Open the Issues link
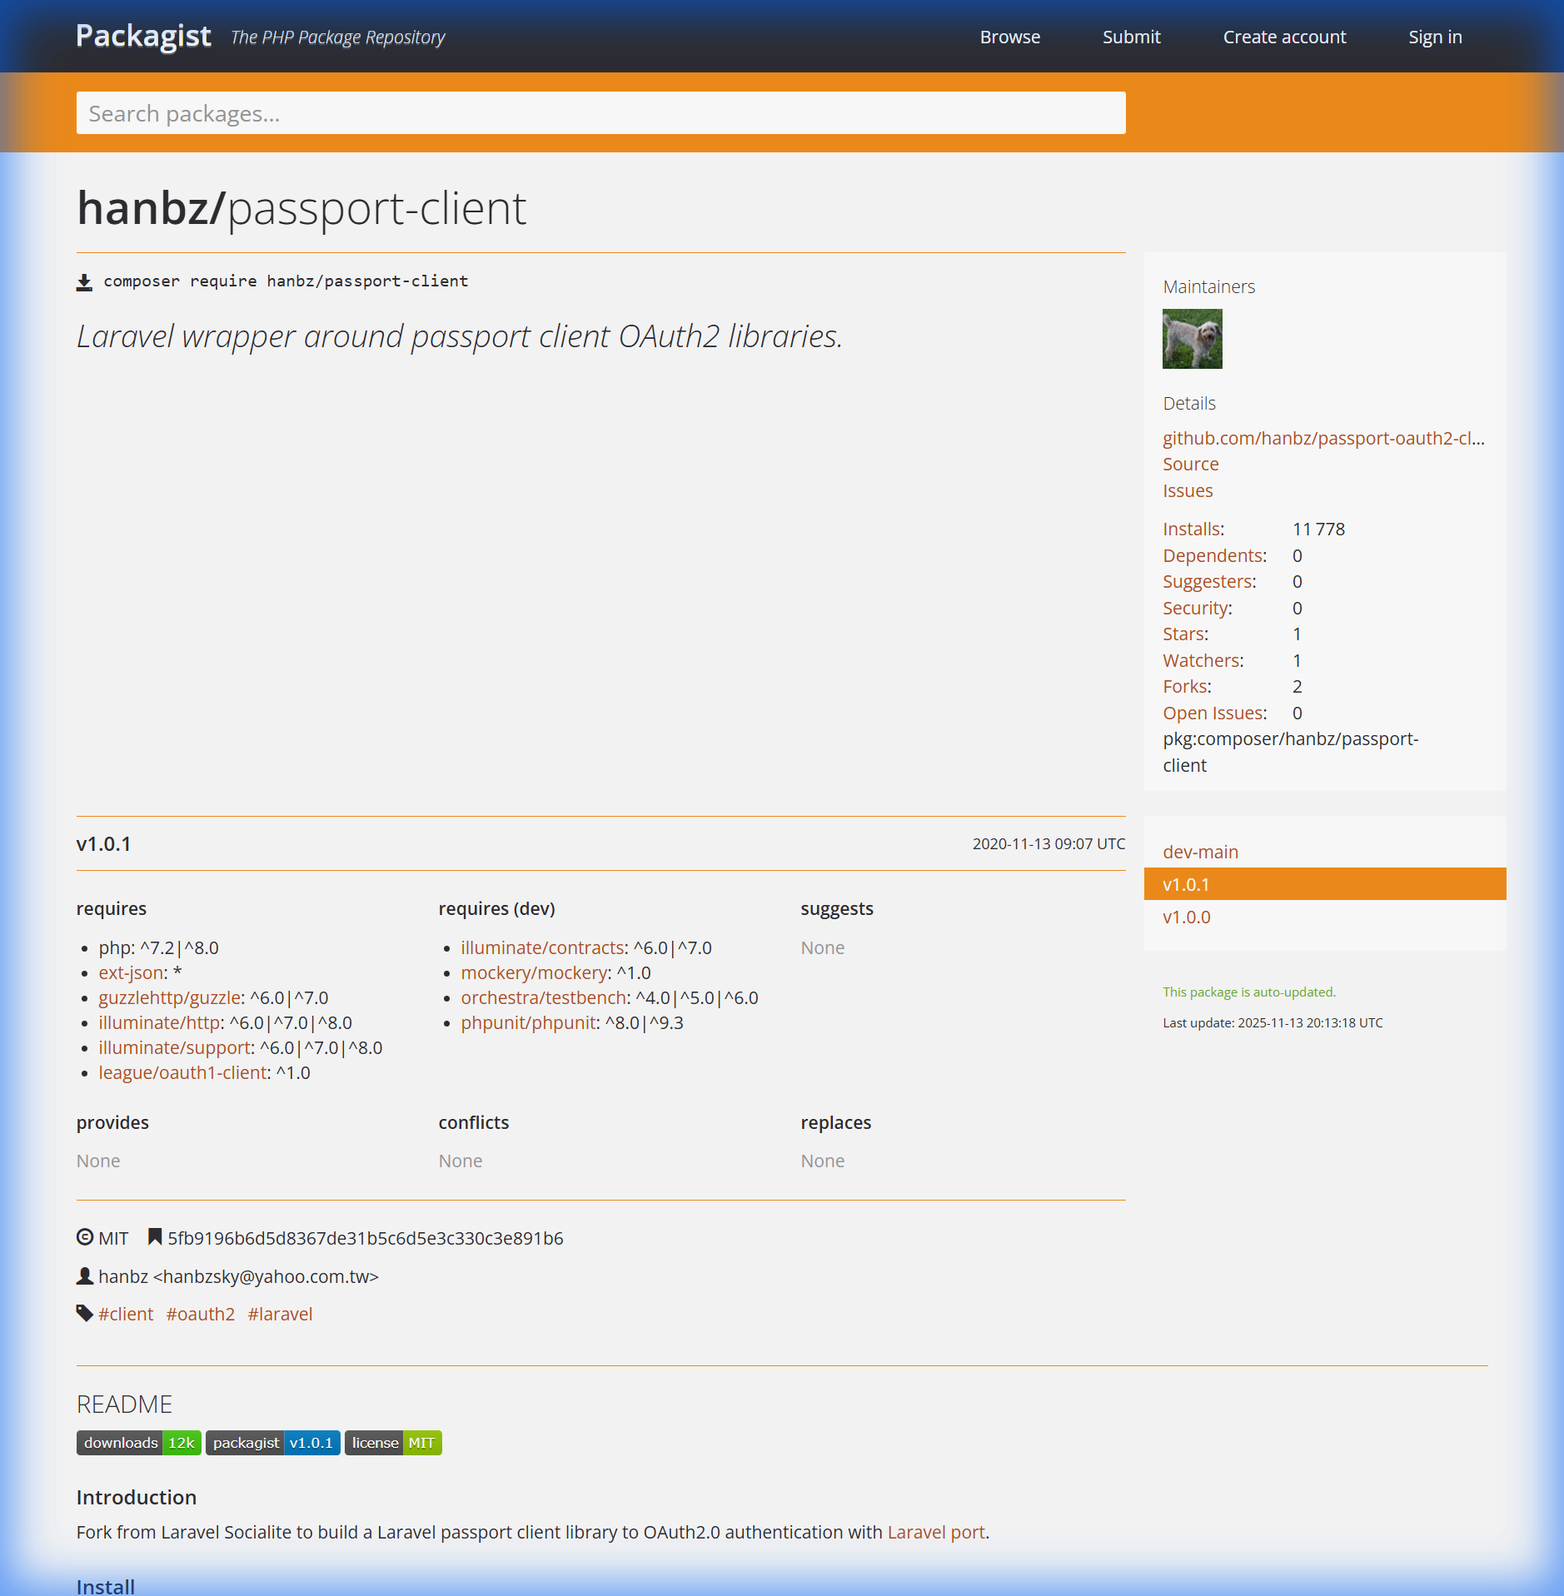Screen dimensions: 1564x1596 pyautogui.click(x=1187, y=490)
